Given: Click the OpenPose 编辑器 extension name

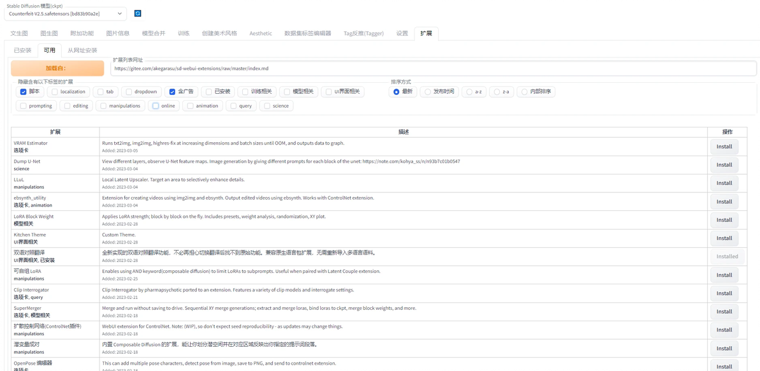Looking at the screenshot, I should click(33, 363).
